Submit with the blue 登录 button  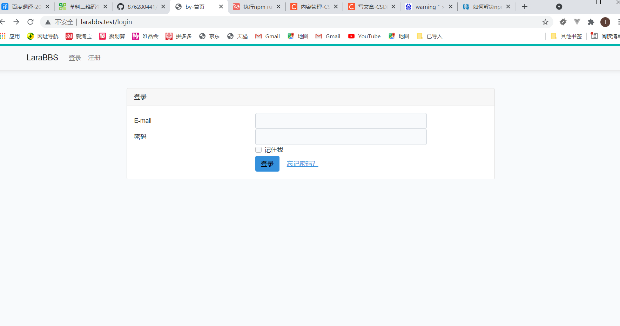pos(267,164)
